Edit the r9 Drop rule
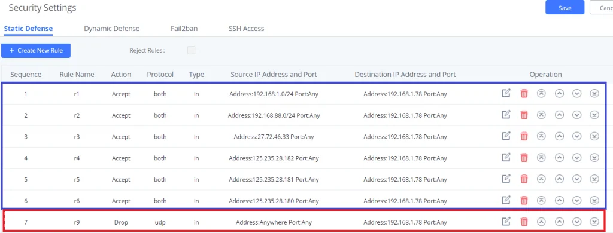613x233 pixels. pos(506,221)
